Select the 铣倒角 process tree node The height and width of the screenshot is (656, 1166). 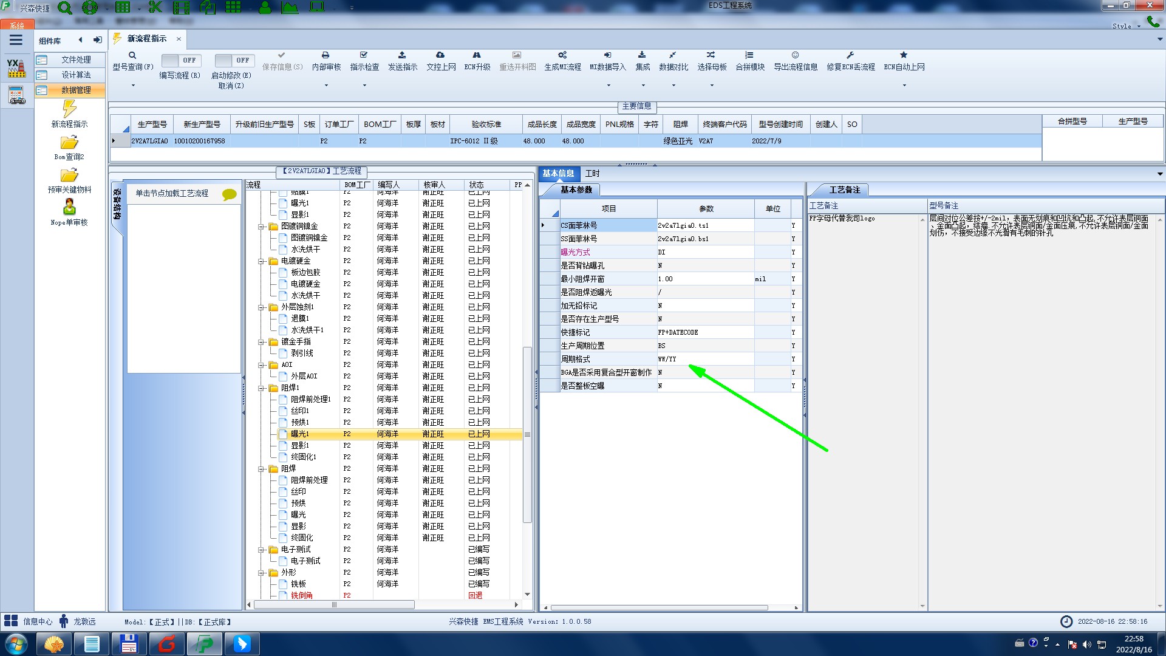[x=302, y=595]
